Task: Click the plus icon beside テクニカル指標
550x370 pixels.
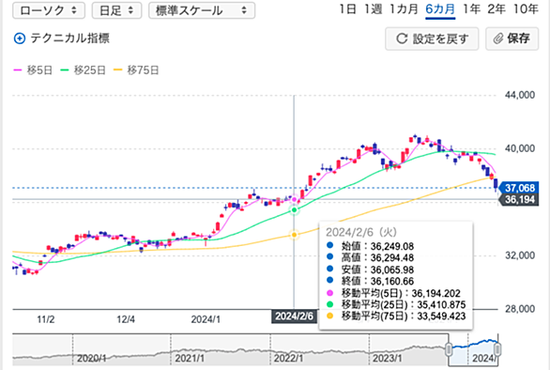Action: 20,39
